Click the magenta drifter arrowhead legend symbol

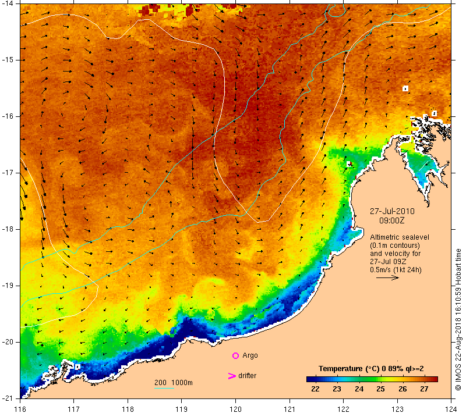click(x=232, y=376)
